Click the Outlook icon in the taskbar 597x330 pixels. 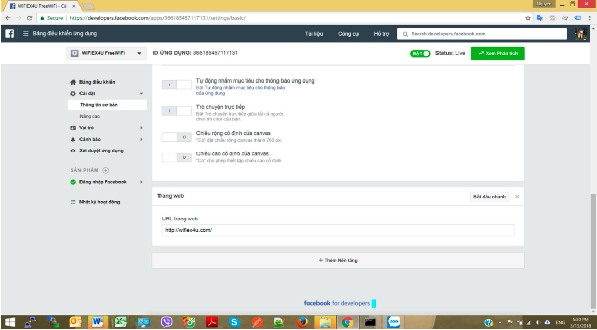click(x=75, y=323)
